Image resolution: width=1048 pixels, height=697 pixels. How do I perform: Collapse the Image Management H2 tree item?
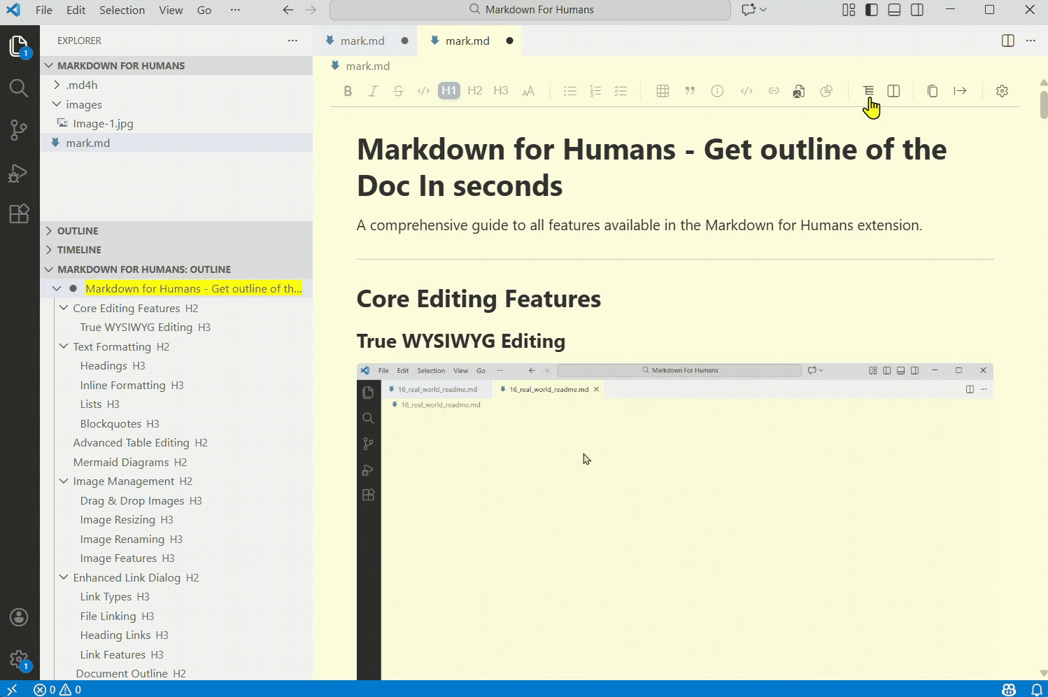[x=64, y=481]
